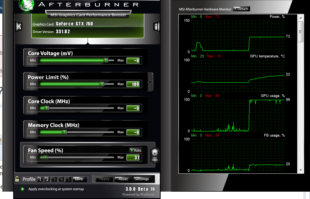Image resolution: width=310 pixels, height=199 pixels.
Task: Click the Power graph Max : 73 readout
Action: 212,17
